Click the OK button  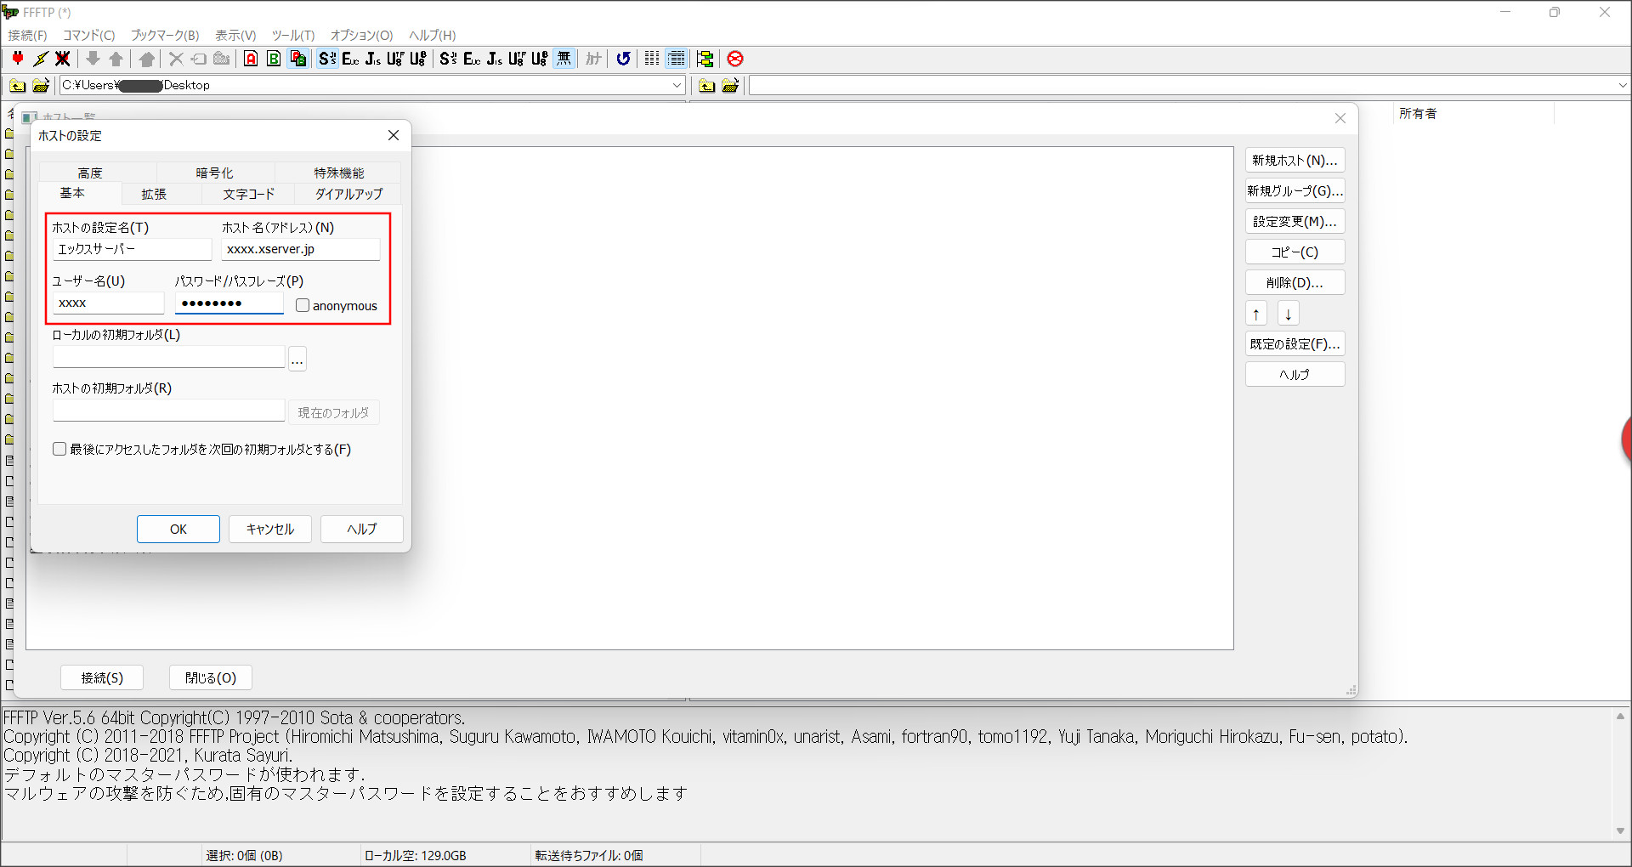click(178, 529)
